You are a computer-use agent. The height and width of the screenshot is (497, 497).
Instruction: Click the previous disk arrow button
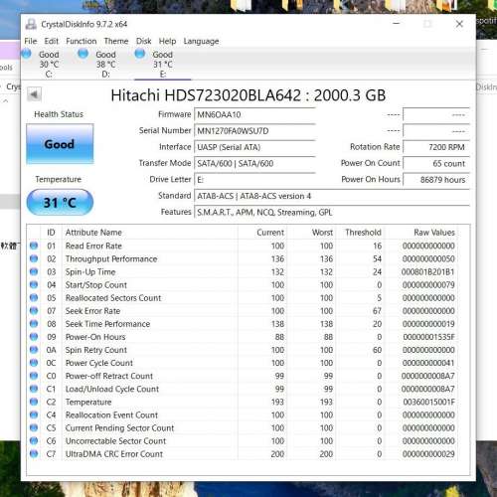[x=34, y=94]
